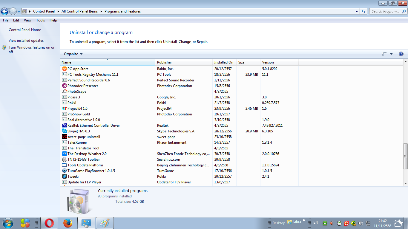Launch Opera from the taskbar

[x=49, y=223]
